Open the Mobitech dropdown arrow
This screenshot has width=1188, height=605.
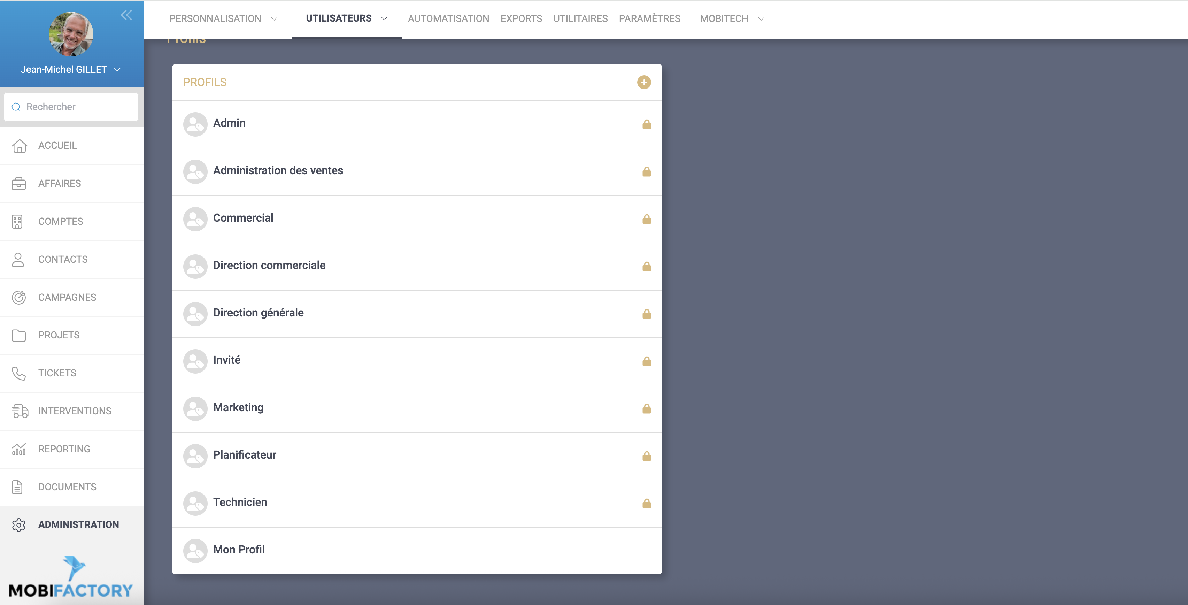tap(761, 19)
